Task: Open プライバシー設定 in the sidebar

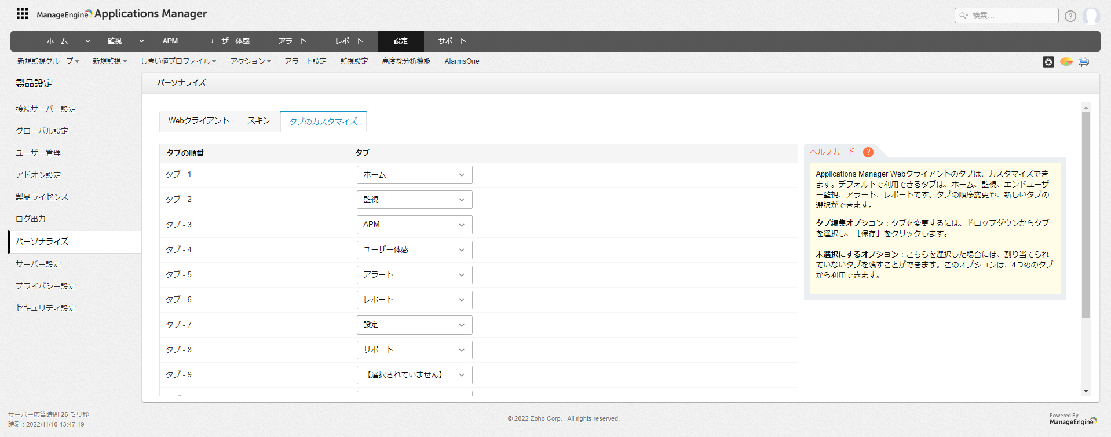Action: coord(46,287)
